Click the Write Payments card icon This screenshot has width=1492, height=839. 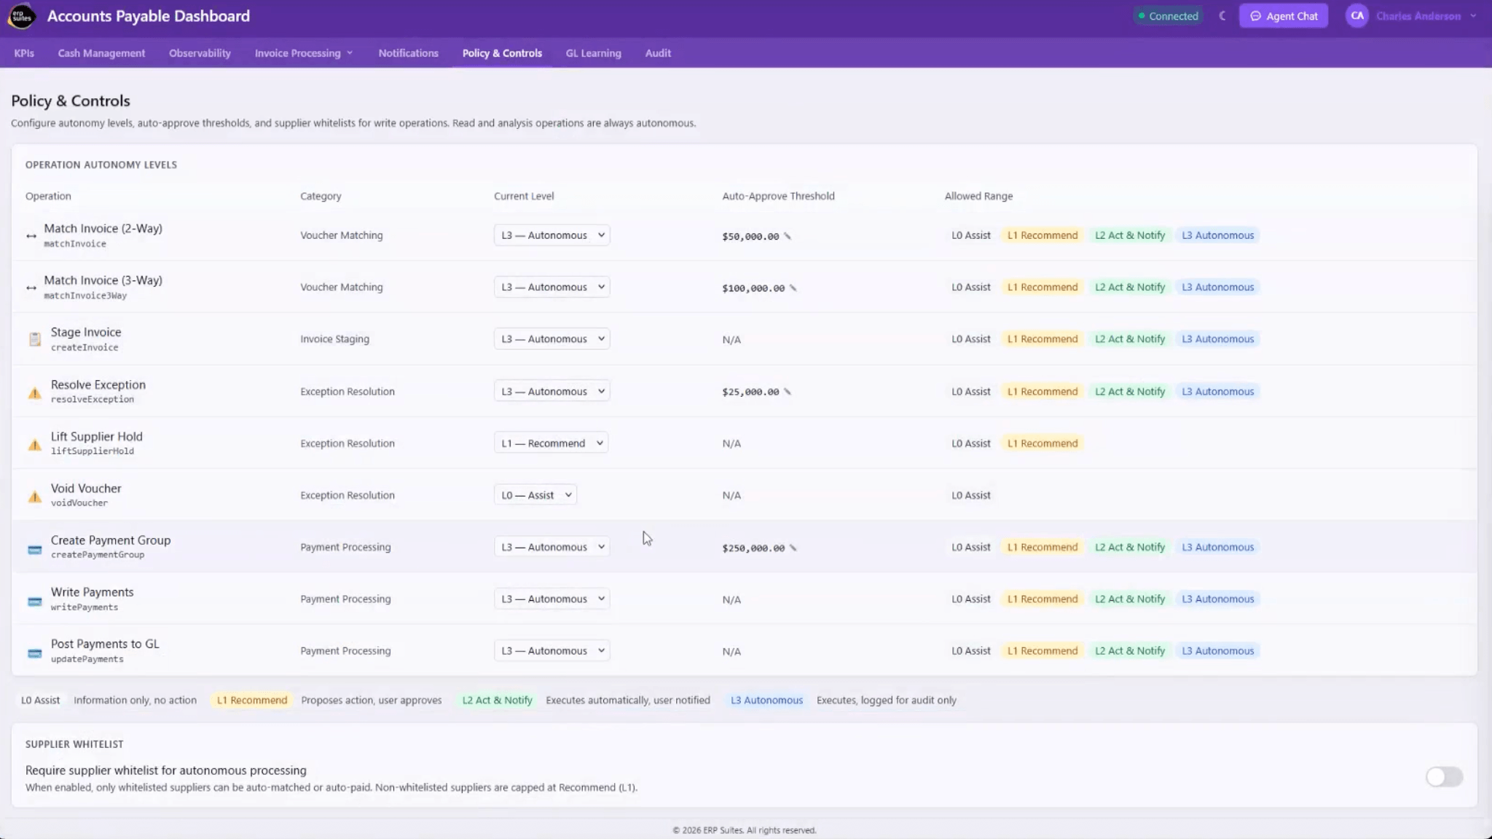(34, 602)
